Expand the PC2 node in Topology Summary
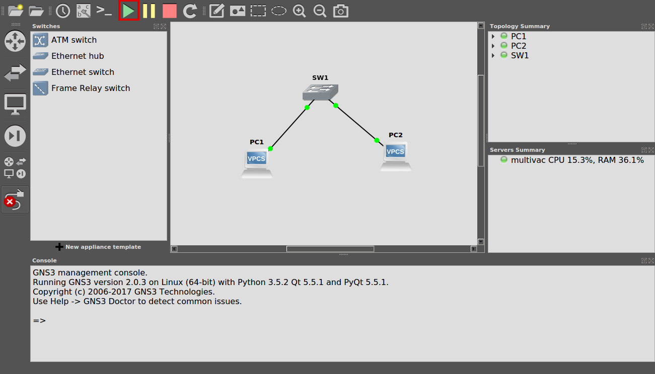This screenshot has height=374, width=655. (493, 46)
